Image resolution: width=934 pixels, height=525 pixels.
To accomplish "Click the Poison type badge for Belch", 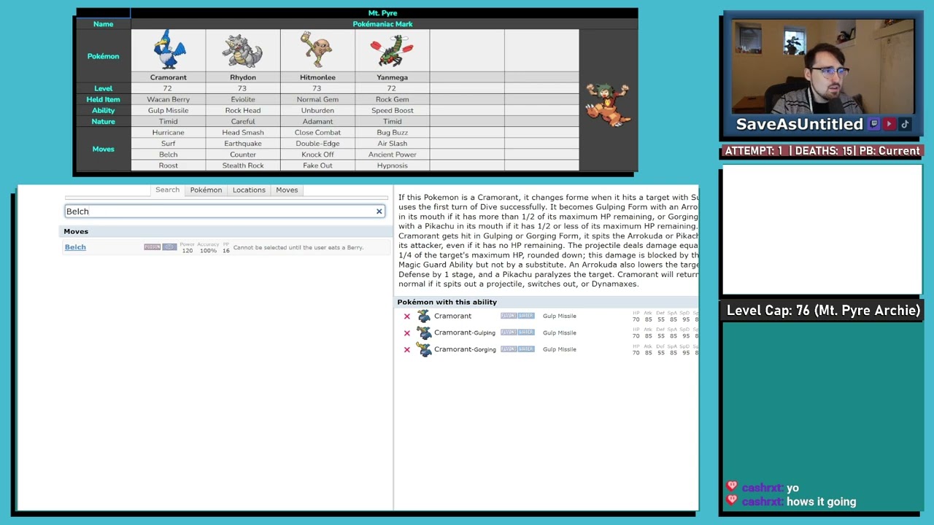I will [x=152, y=247].
